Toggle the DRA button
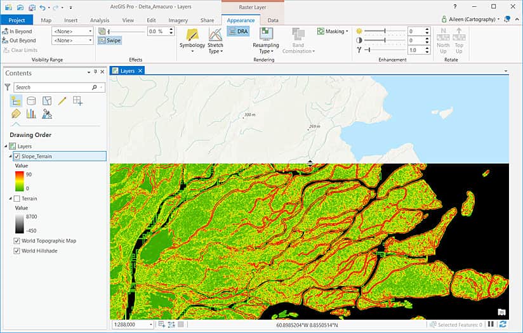 click(238, 31)
